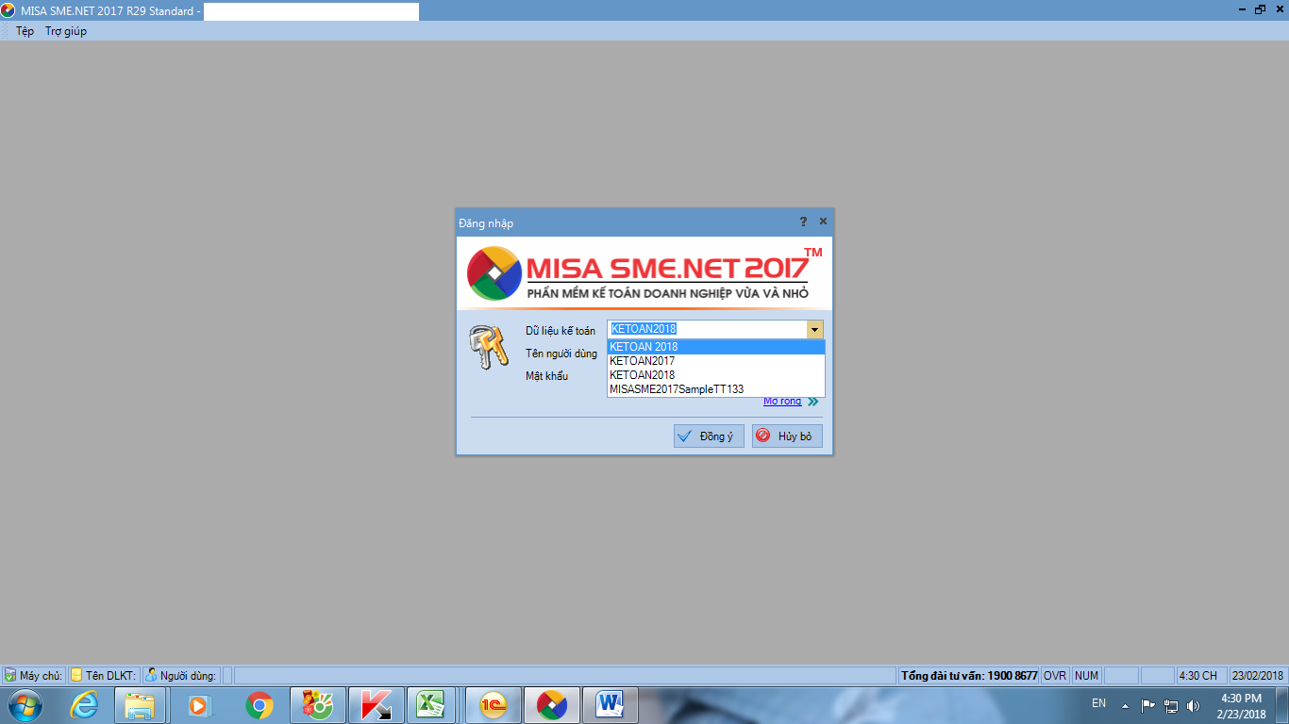This screenshot has height=724, width=1289.
Task: Click the Người dùng user icon
Action: [151, 675]
